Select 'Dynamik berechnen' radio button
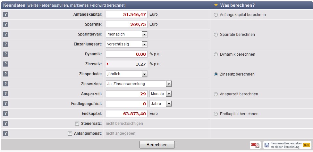This screenshot has width=313, height=152. pos(216,54)
